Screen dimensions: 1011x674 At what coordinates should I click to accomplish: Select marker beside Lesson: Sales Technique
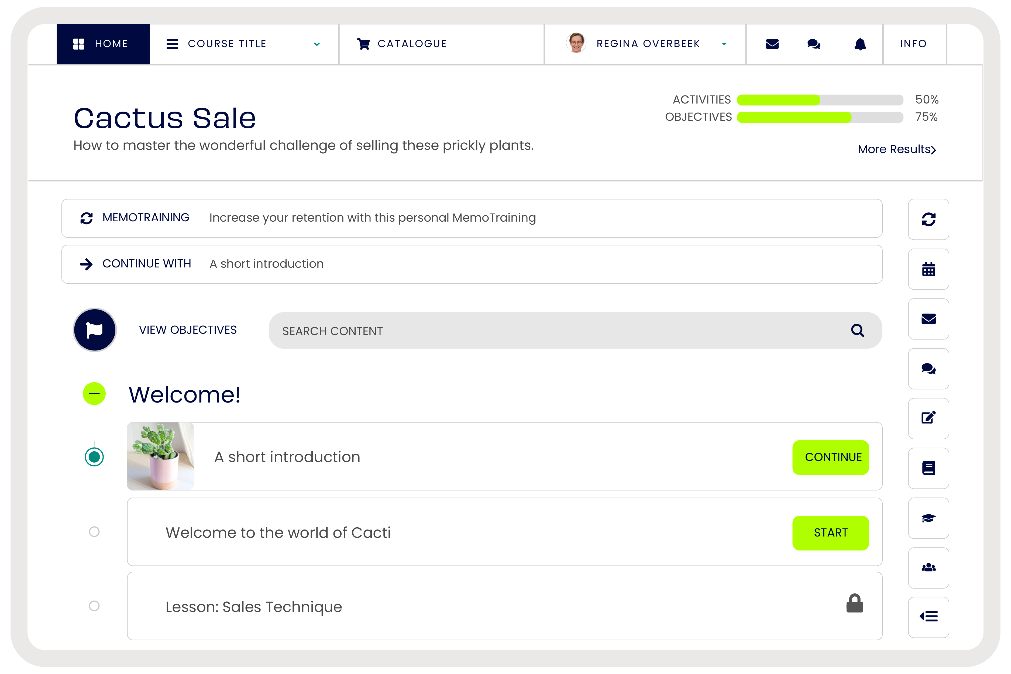point(94,606)
